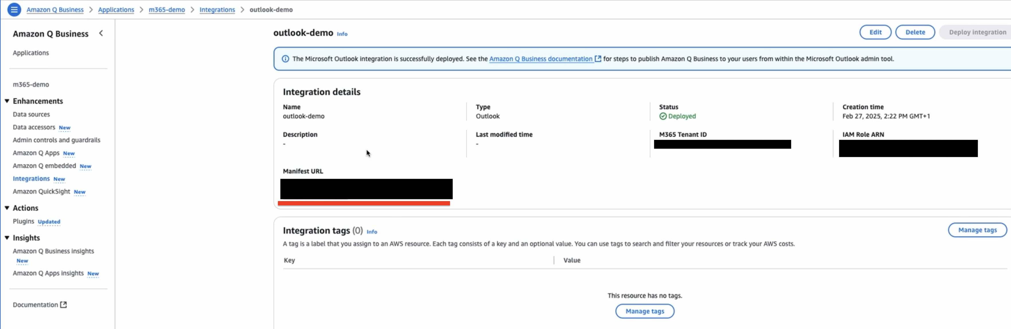Go to m365-demo breadcrumb
Screen dimensions: 1011x329
click(x=166, y=10)
